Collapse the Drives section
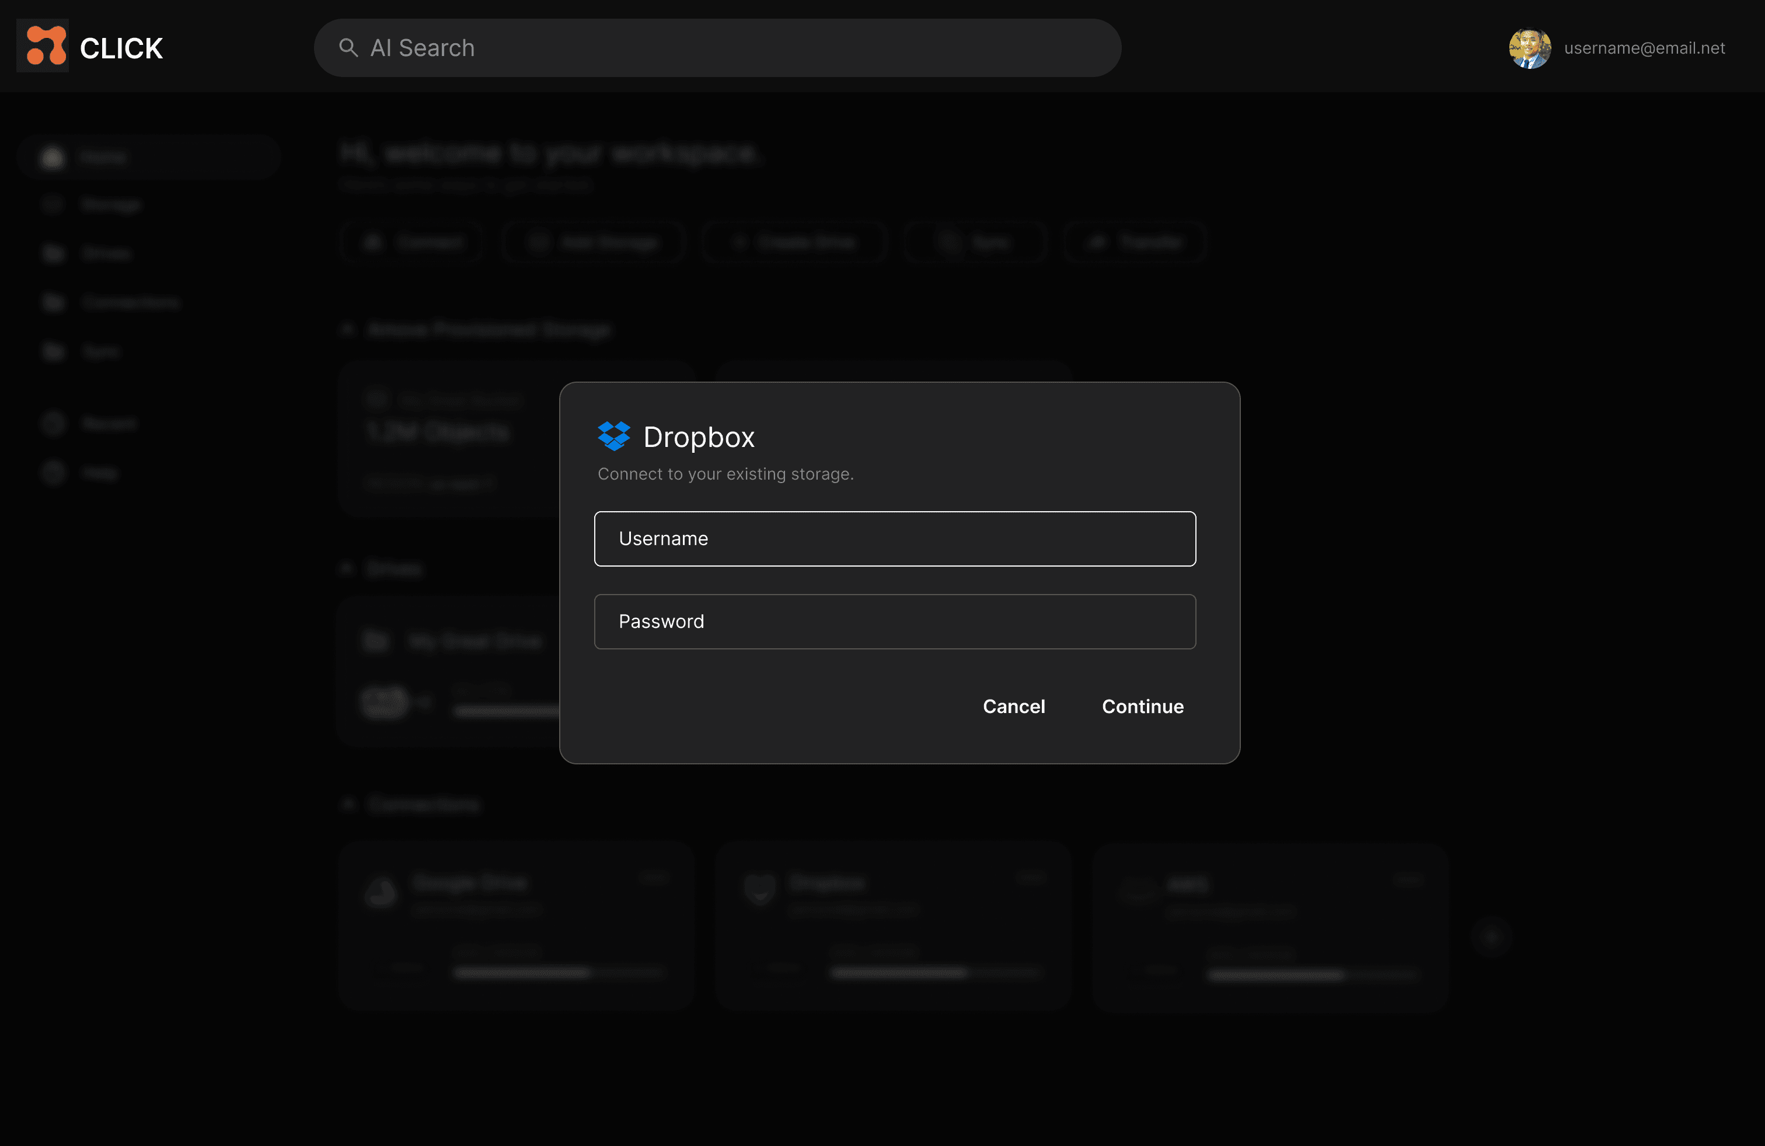The width and height of the screenshot is (1765, 1146). [x=347, y=568]
